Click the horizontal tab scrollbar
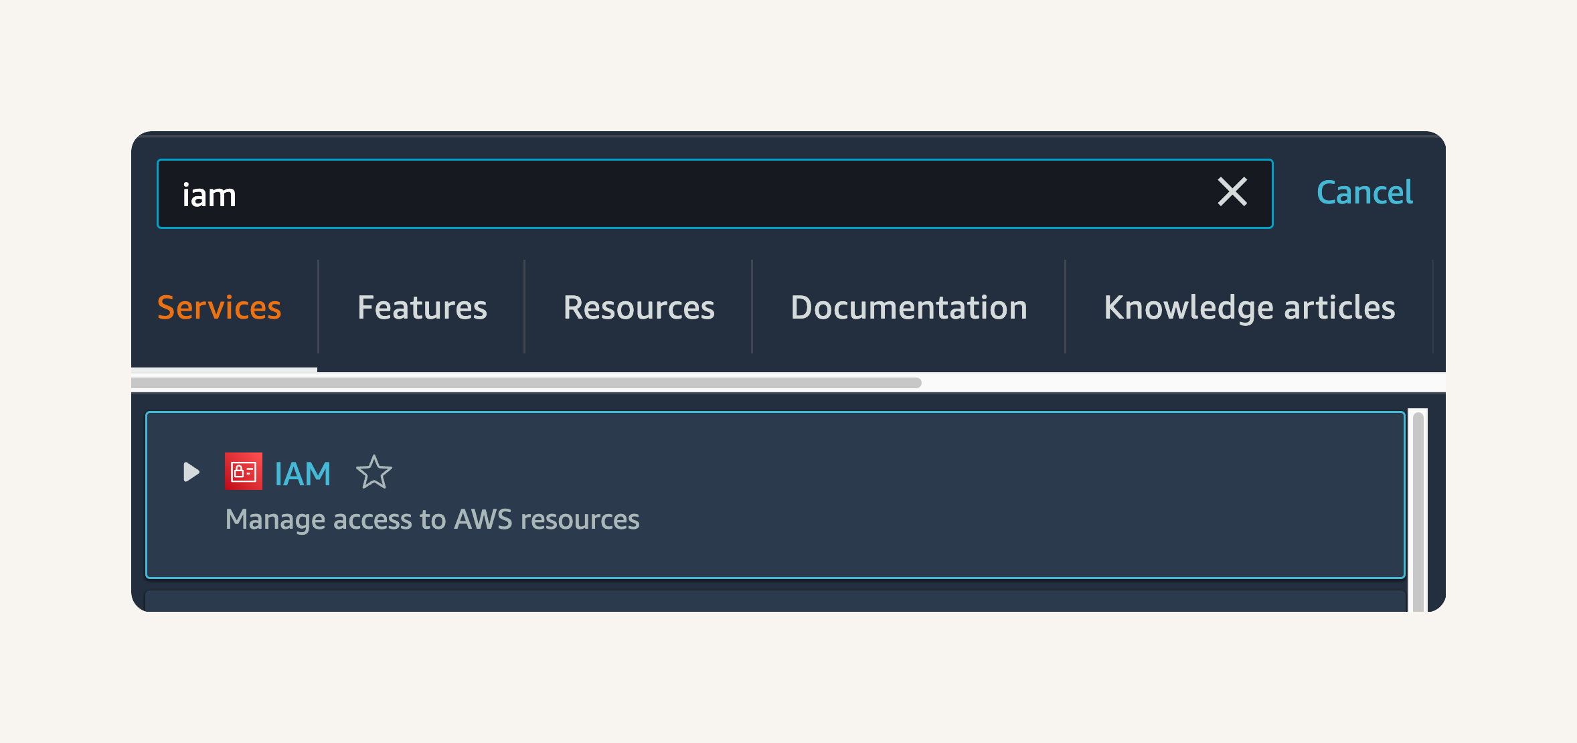1577x743 pixels. click(x=526, y=383)
